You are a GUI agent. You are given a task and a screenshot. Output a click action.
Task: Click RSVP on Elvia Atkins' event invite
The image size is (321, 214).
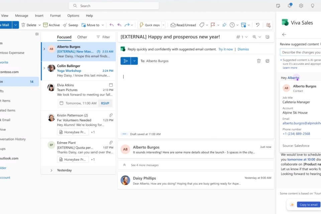coord(105,103)
